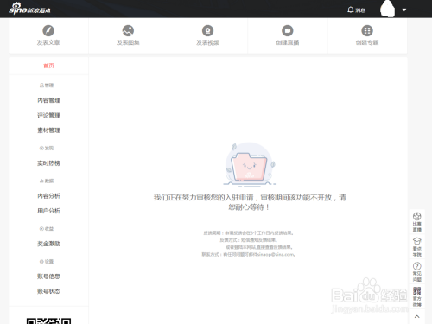Screen dimensions: 432x324
Task: Click the 发表视频 label text
Action: (207, 42)
